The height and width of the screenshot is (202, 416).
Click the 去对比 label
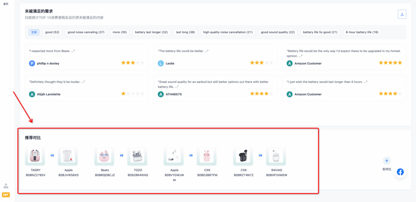[x=387, y=169]
